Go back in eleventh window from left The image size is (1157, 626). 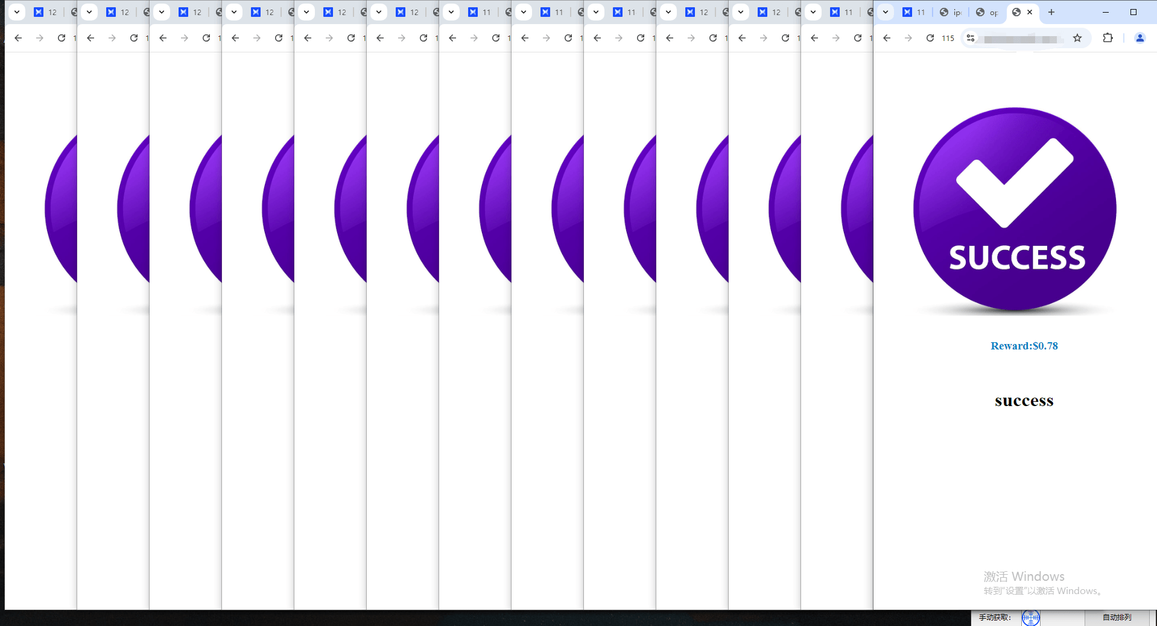click(742, 38)
